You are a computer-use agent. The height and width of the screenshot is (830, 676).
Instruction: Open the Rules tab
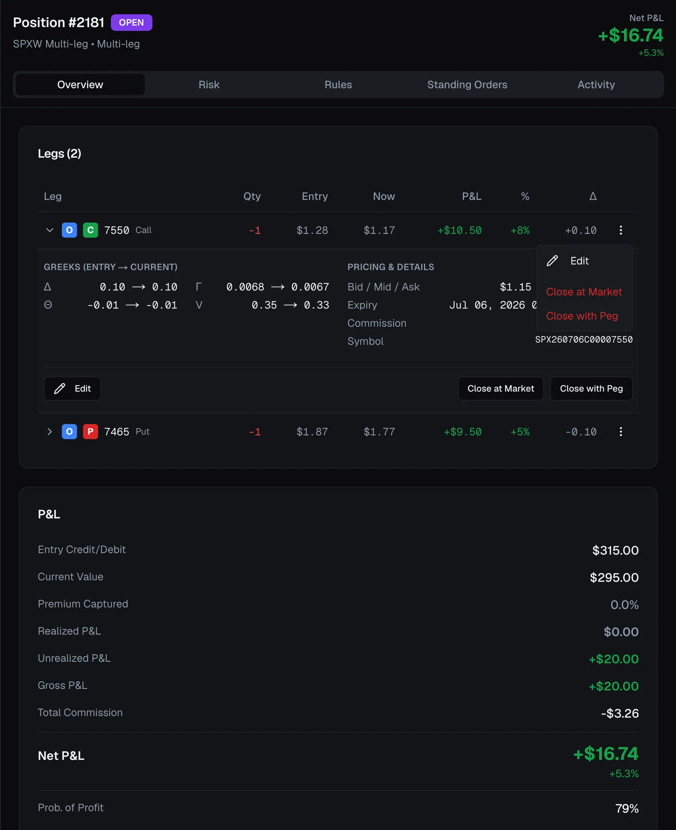click(338, 85)
